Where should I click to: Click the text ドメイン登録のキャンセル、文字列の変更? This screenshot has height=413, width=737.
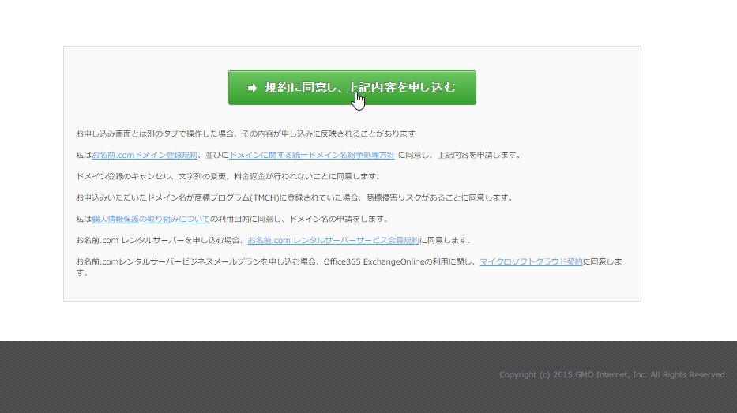[150, 176]
